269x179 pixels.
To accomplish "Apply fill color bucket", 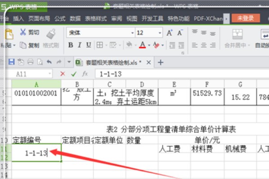I will pos(129,45).
